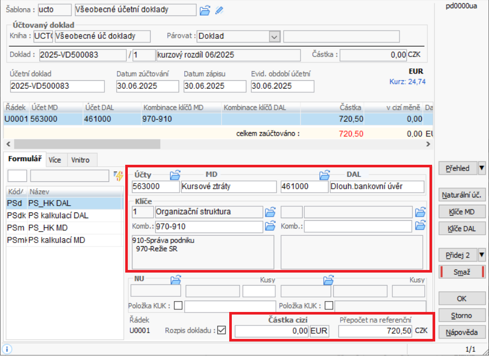Switch to the Více tab
Image resolution: width=489 pixels, height=356 pixels.
pos(55,160)
